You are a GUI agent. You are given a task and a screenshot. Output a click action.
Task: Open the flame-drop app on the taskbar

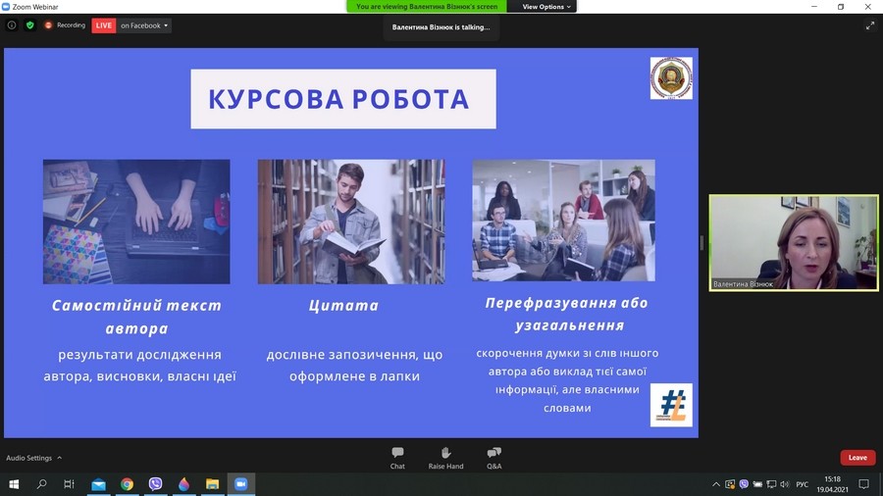183,484
